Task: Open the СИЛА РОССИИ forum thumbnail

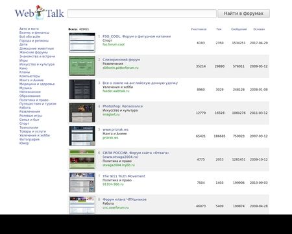Action: click(x=82, y=159)
